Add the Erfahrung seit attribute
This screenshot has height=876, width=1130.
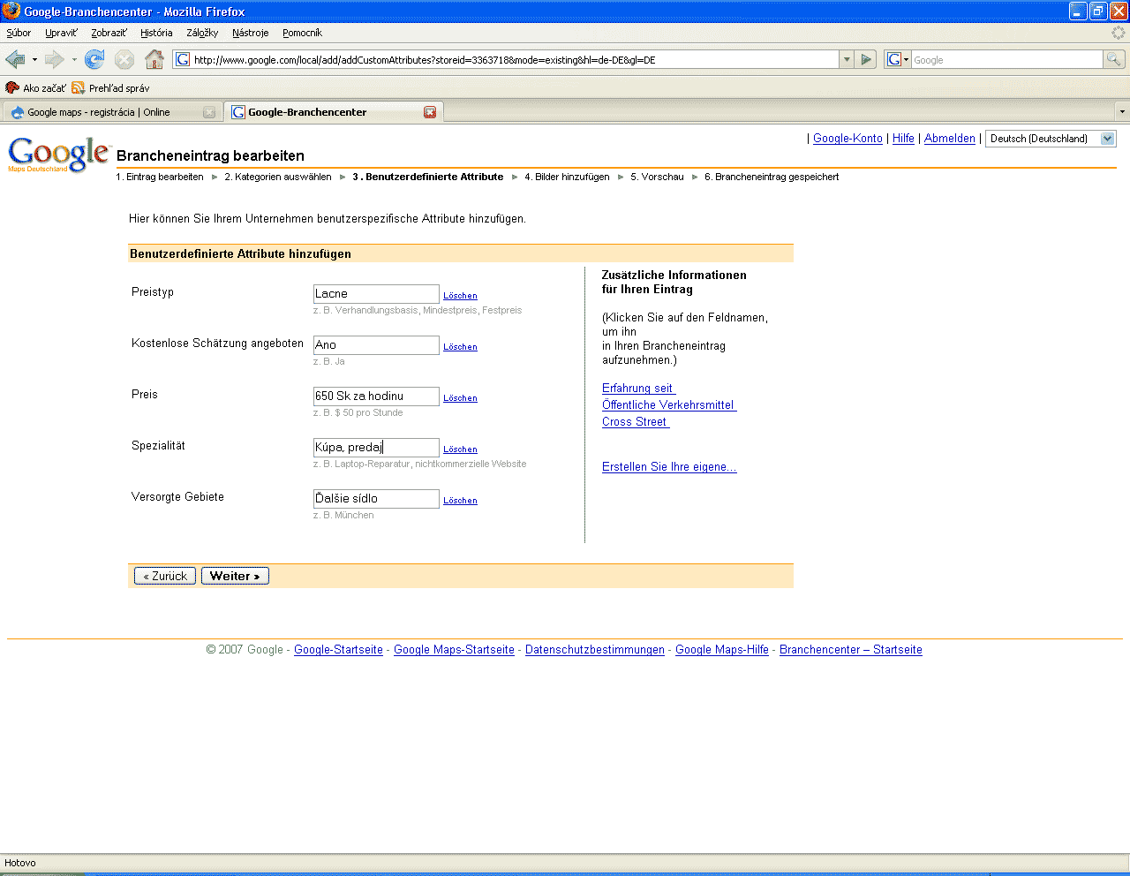638,389
